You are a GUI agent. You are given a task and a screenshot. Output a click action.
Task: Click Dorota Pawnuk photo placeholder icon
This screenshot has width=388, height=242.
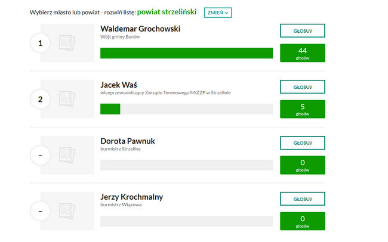click(x=67, y=155)
